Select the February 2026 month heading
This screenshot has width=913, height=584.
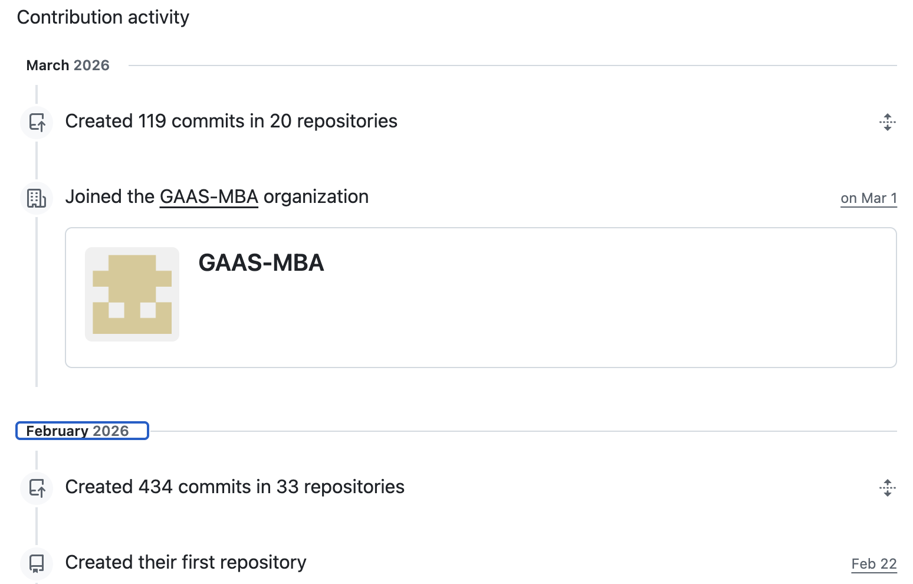[77, 431]
